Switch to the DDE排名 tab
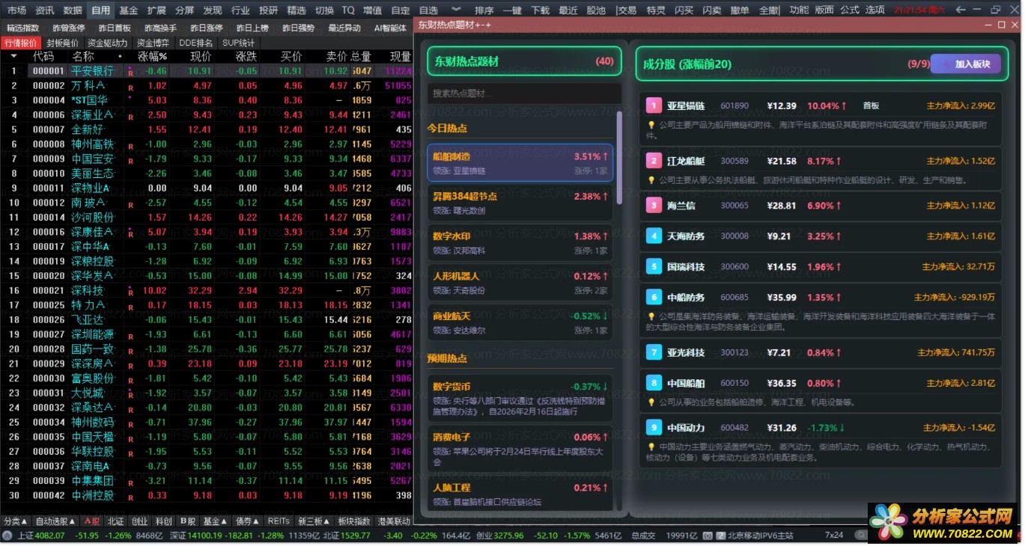 [x=195, y=43]
